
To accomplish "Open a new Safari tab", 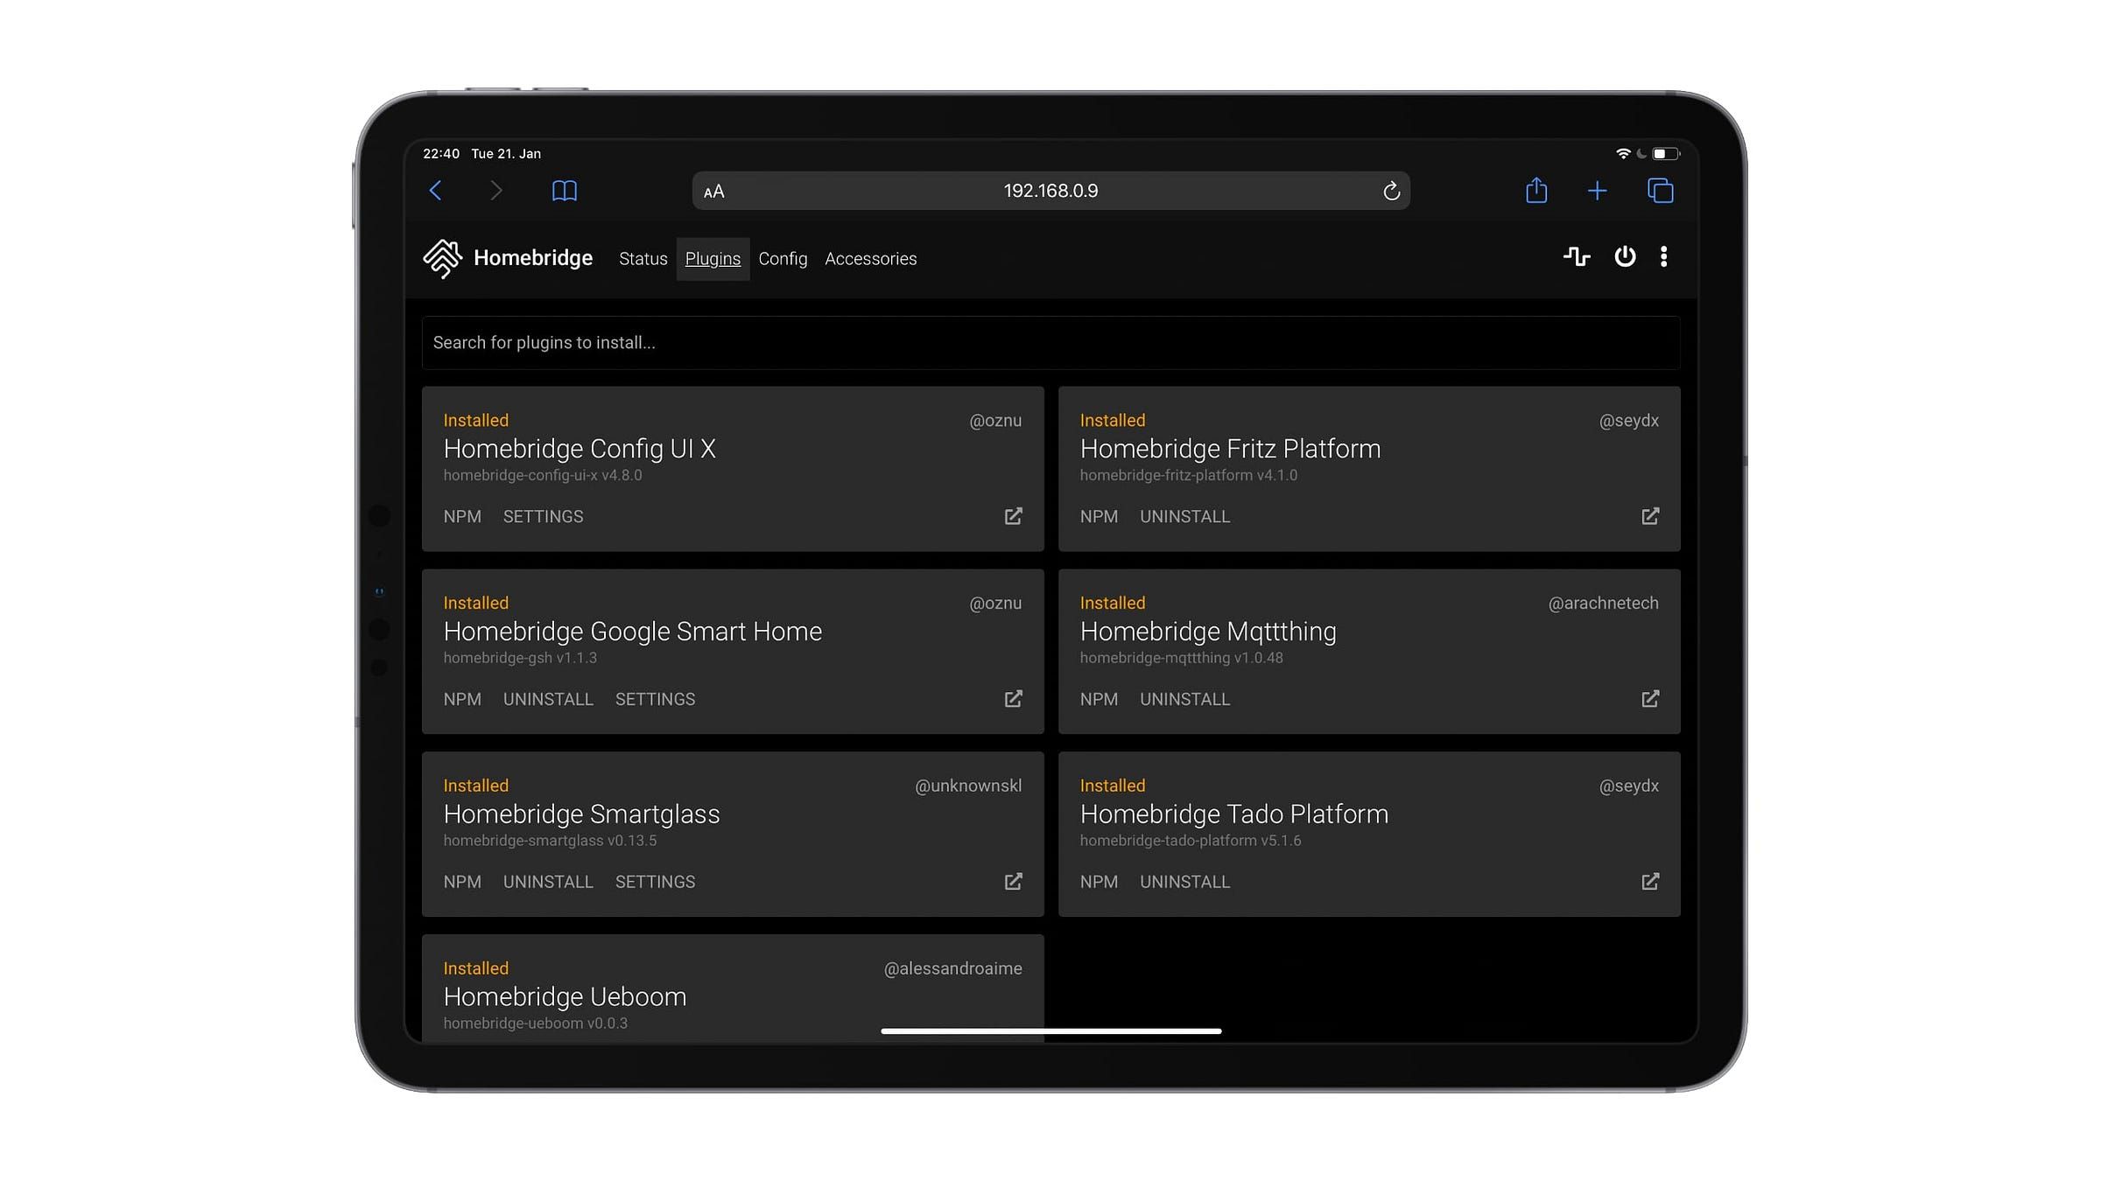I will tap(1597, 191).
